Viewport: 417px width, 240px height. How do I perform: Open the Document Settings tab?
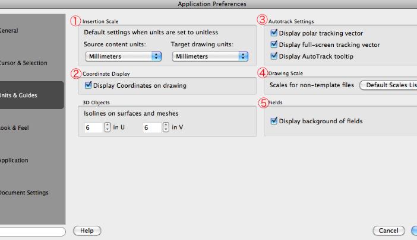coord(31,193)
